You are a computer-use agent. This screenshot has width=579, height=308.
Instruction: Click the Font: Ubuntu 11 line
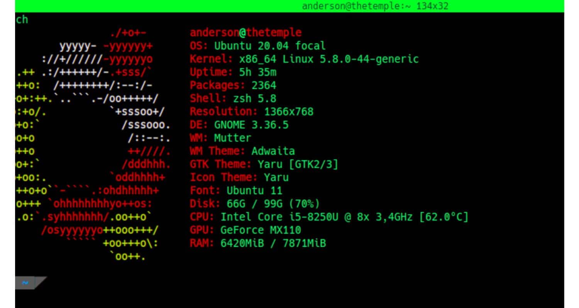click(236, 191)
